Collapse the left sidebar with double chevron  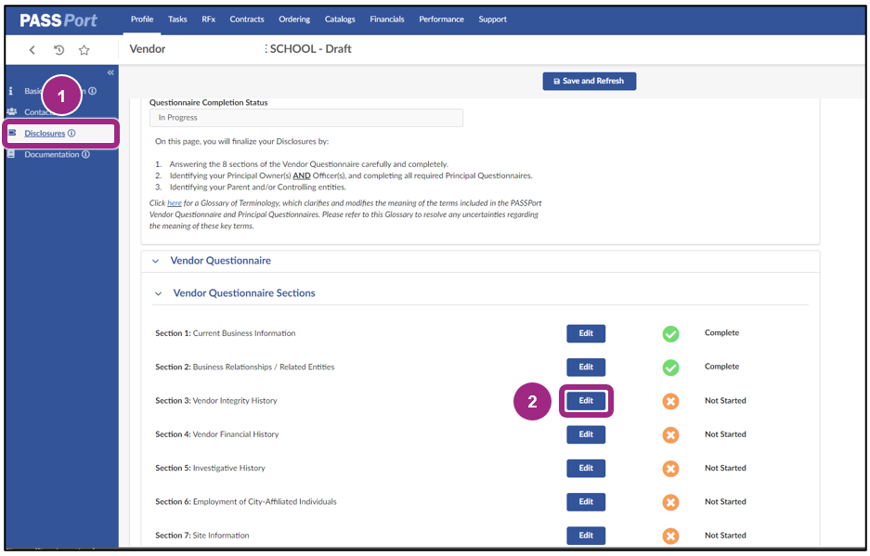tap(110, 71)
